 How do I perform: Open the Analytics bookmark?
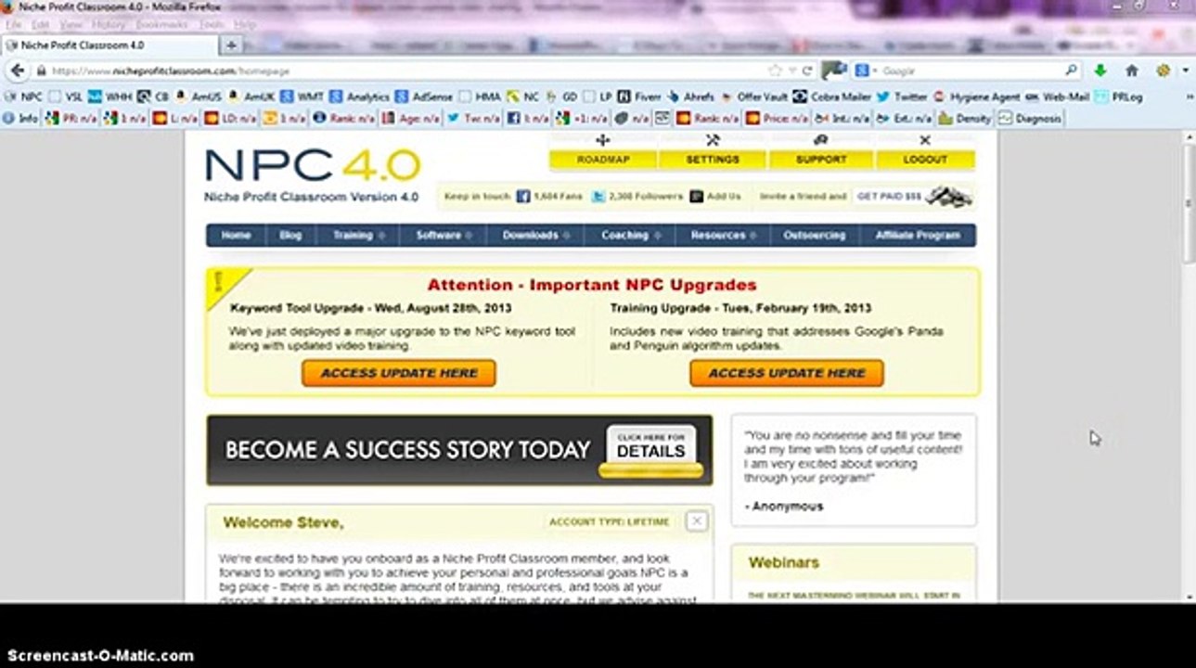[x=359, y=96]
